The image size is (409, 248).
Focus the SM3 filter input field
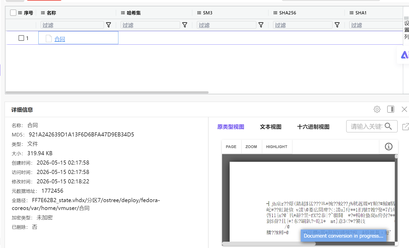(227, 25)
